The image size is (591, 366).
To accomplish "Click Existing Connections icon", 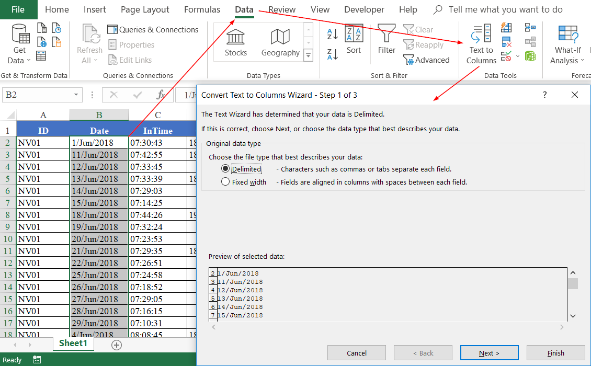I will [x=56, y=42].
